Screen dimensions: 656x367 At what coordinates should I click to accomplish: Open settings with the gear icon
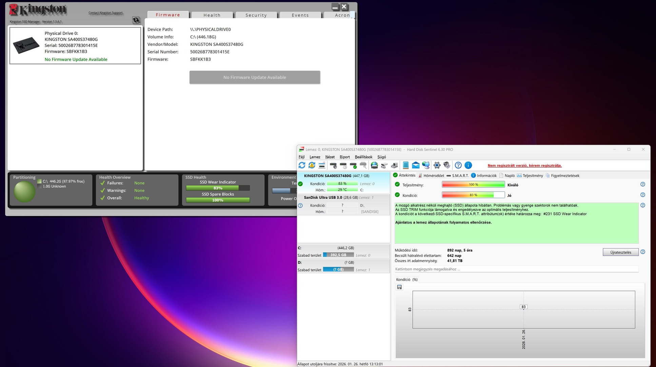click(437, 165)
